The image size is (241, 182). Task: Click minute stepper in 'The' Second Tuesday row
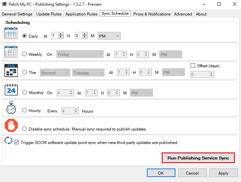(x=149, y=72)
